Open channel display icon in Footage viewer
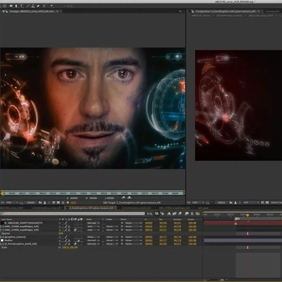 point(49,202)
